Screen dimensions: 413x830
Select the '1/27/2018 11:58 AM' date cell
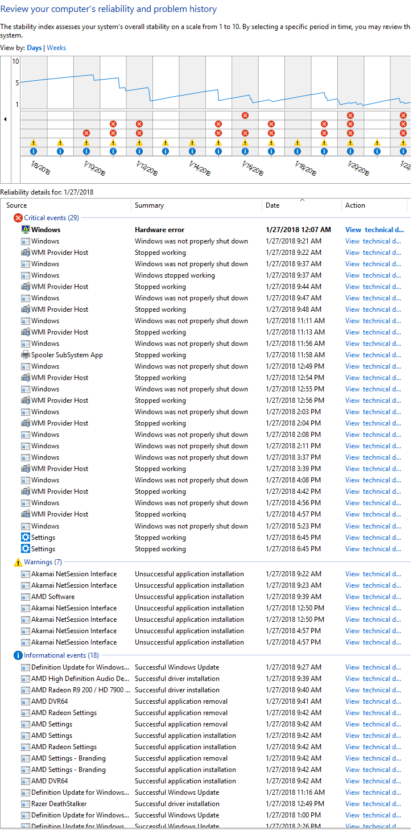point(295,355)
